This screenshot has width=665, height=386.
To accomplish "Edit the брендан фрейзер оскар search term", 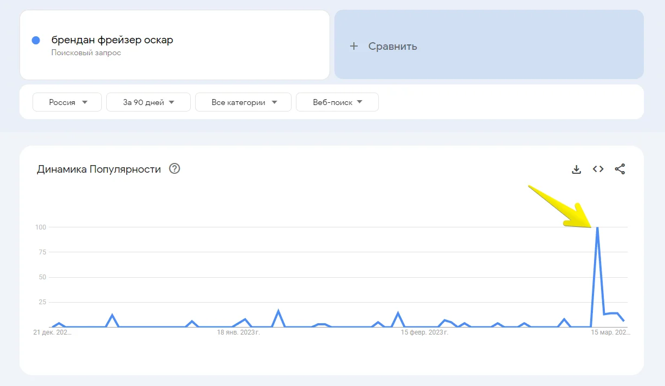I will pyautogui.click(x=112, y=40).
